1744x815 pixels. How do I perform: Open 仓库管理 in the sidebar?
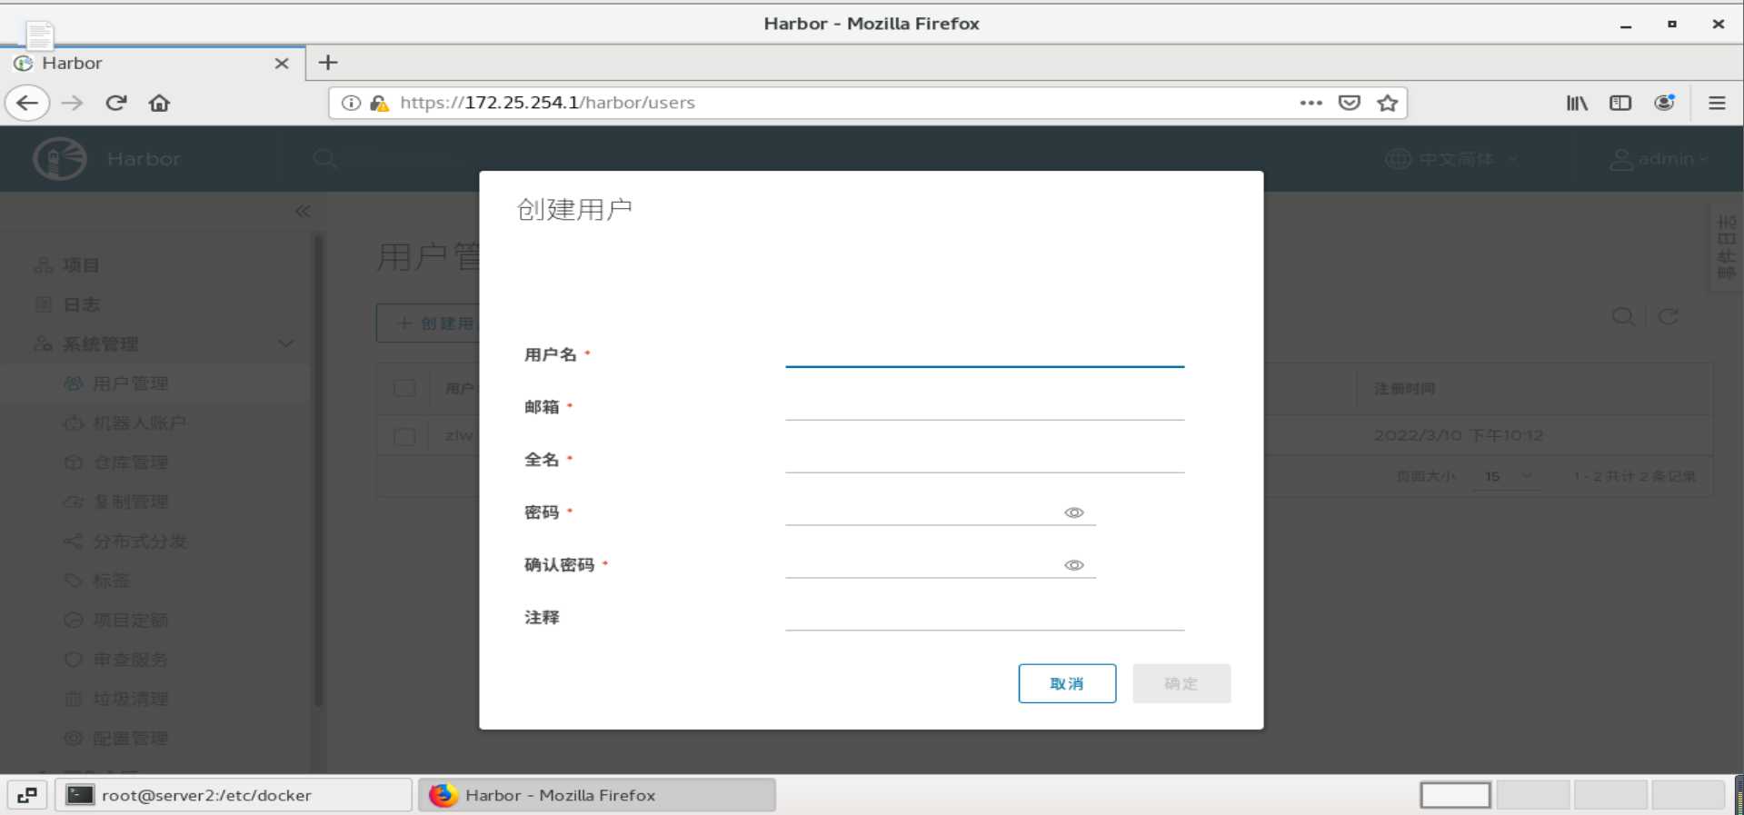(x=130, y=462)
